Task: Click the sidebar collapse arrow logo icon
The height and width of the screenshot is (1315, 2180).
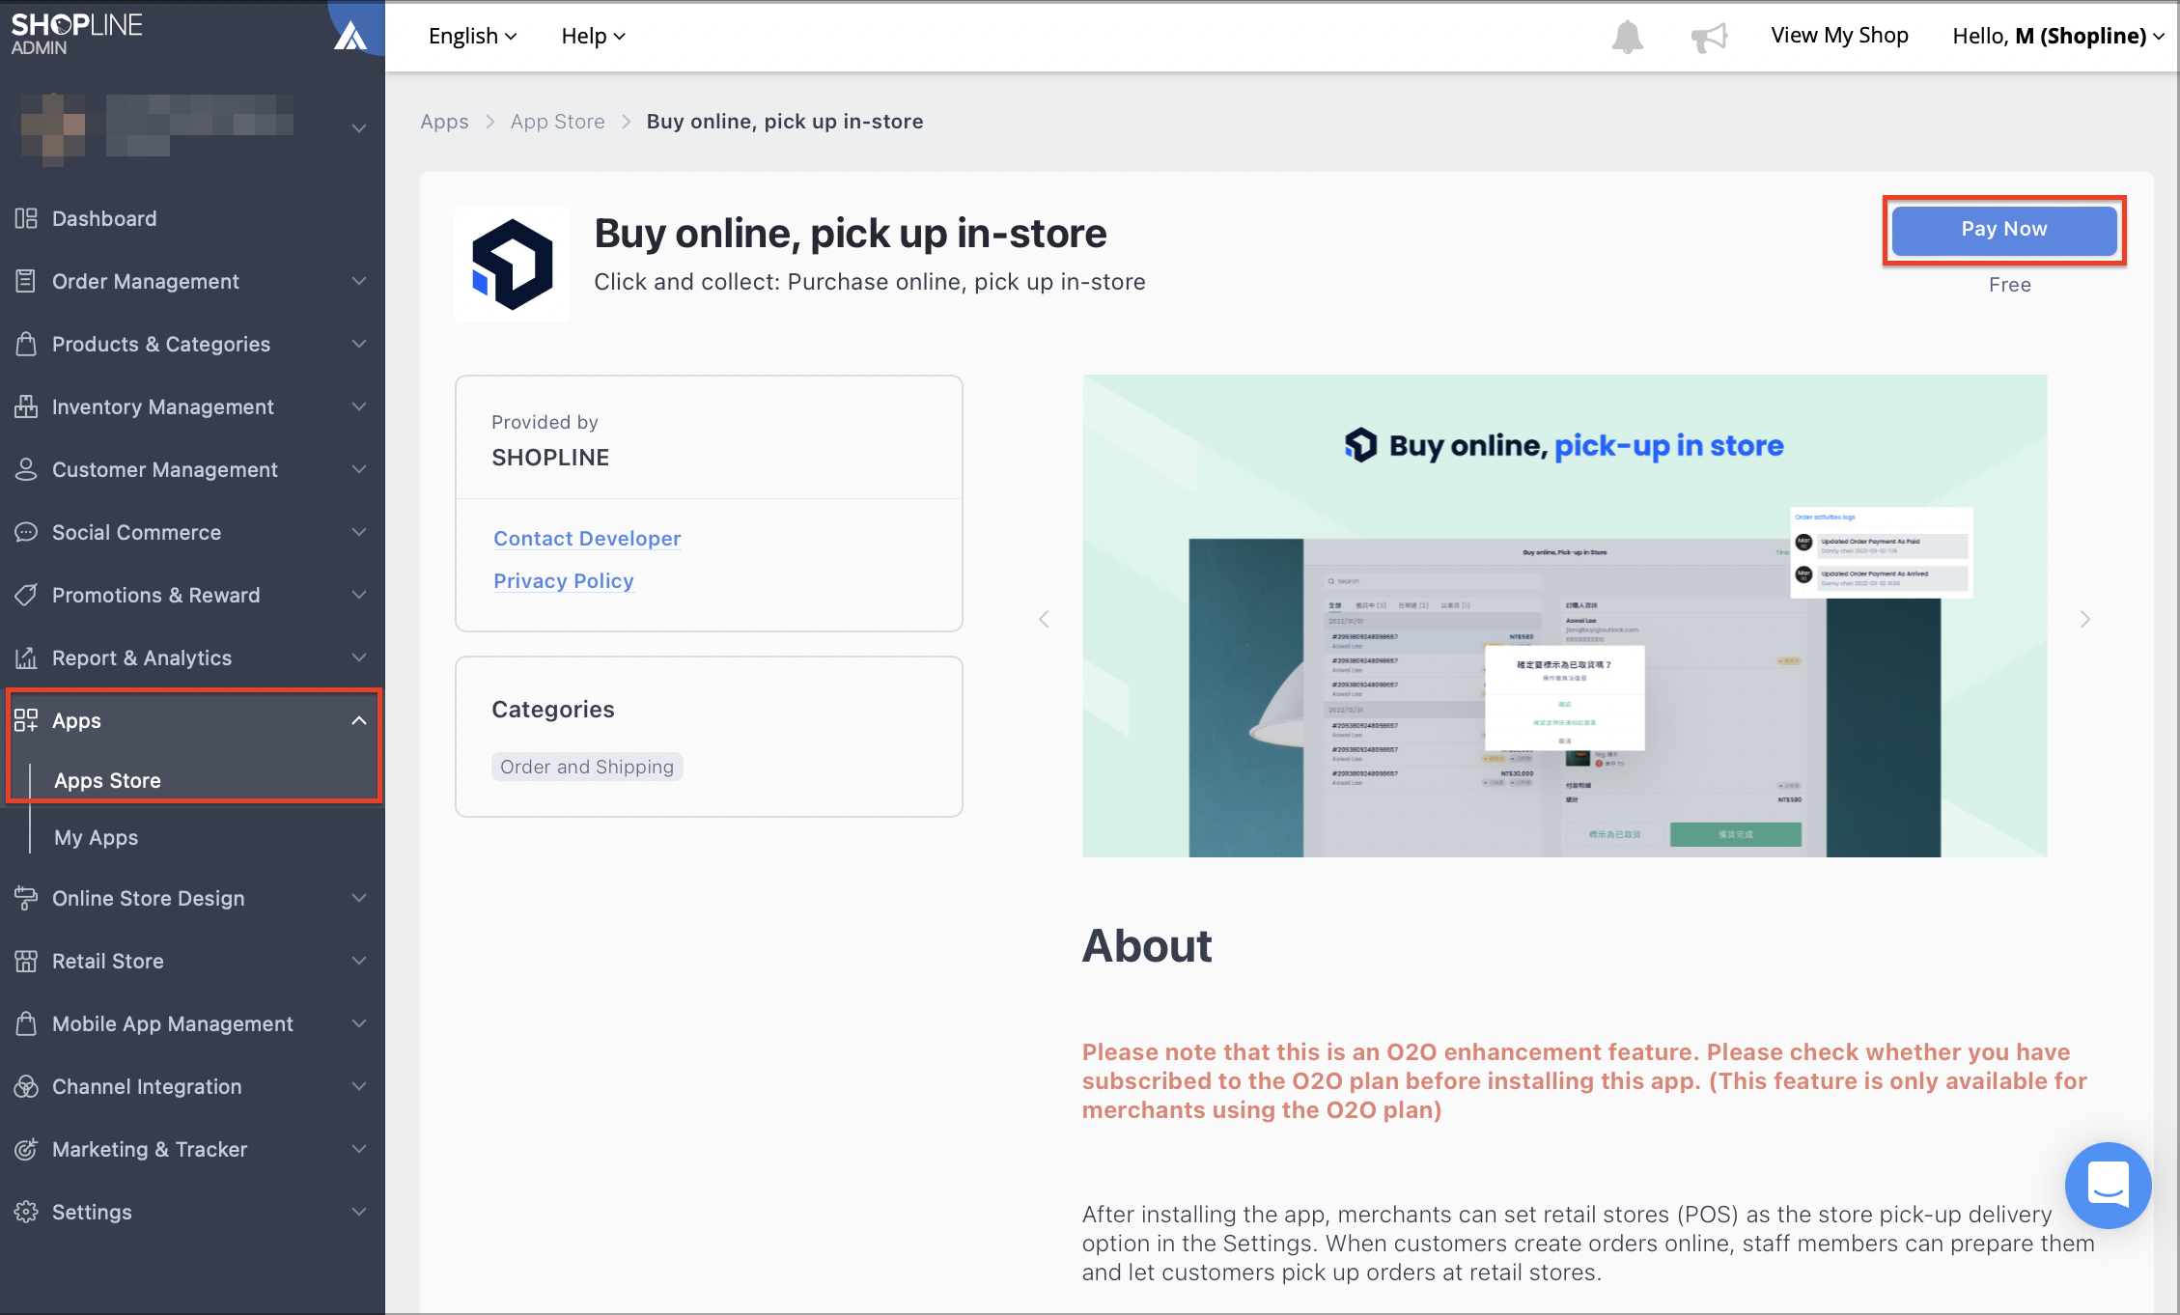Action: pyautogui.click(x=351, y=35)
